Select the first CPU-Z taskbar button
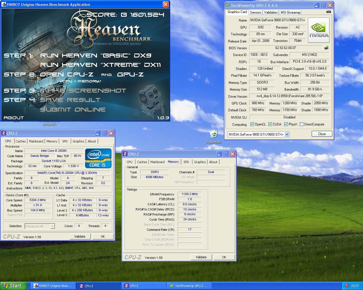This screenshot has height=290, width=363. coord(98,286)
